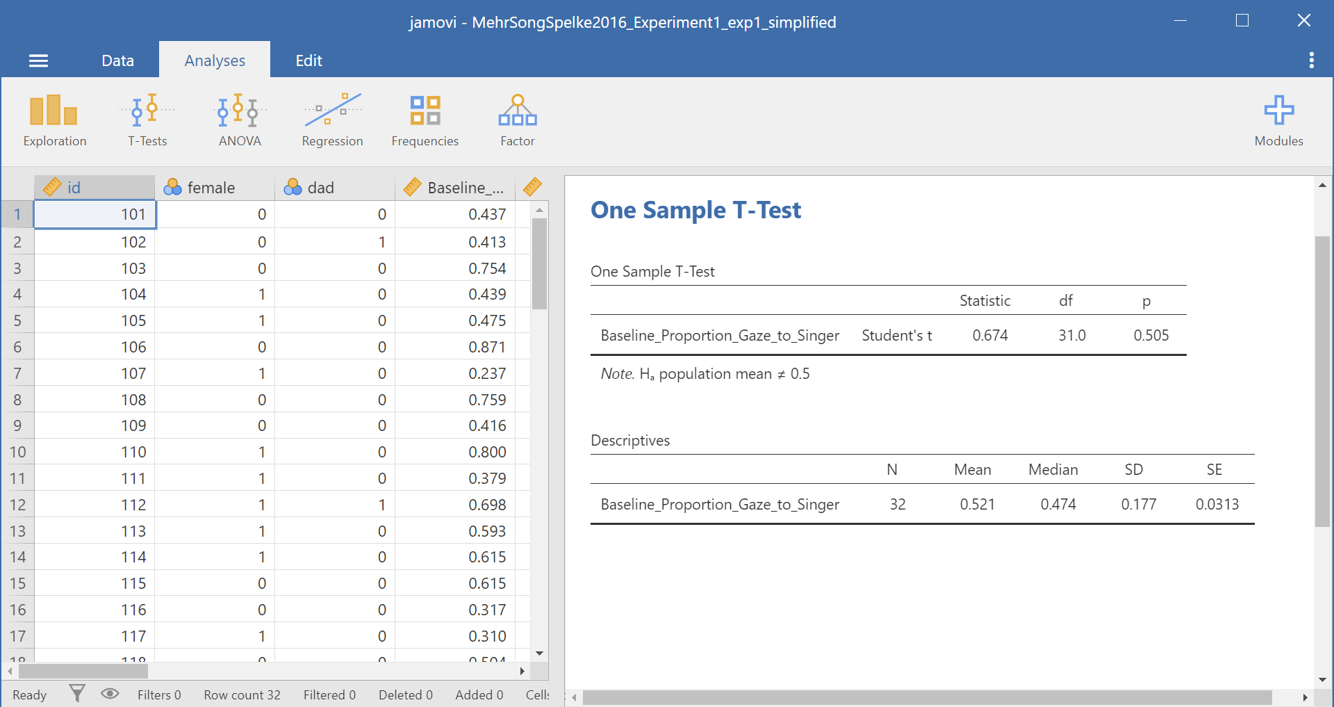
Task: Select the female column header
Action: (215, 188)
